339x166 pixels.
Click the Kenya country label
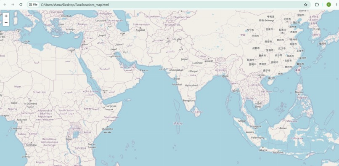coord(87,132)
